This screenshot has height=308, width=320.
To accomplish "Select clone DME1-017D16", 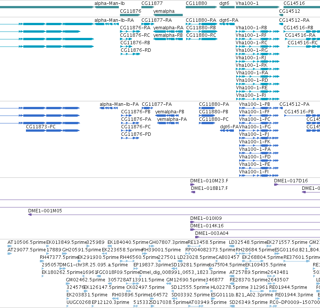I will tap(291, 181).
